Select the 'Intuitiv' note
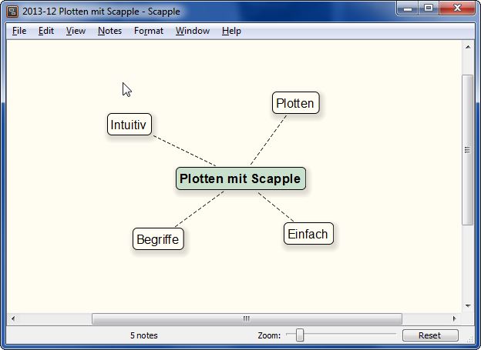 click(x=129, y=124)
